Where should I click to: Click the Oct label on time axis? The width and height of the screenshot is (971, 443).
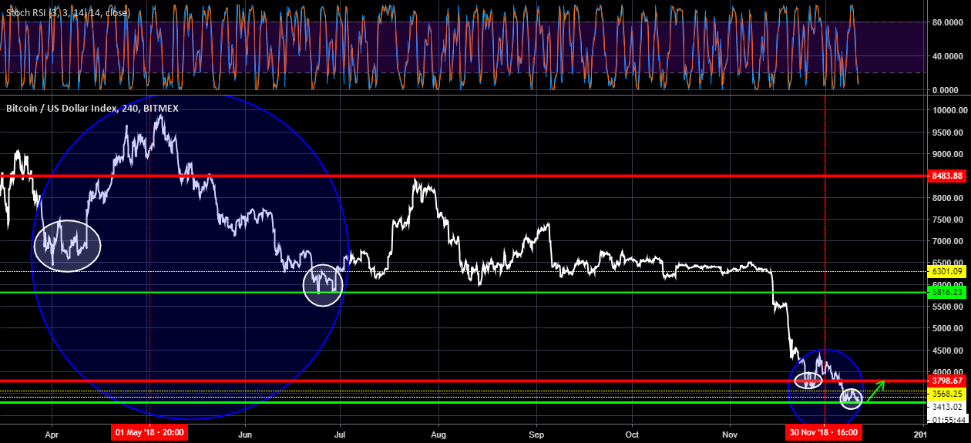[x=632, y=433]
